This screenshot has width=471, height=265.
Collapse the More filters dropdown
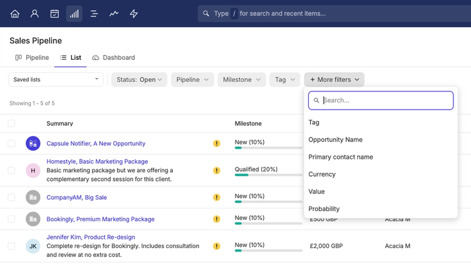tap(334, 79)
